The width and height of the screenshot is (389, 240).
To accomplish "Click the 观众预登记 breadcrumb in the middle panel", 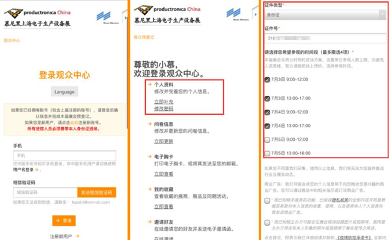I will coord(144,37).
